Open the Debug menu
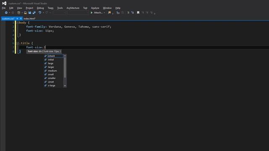 (40, 8)
